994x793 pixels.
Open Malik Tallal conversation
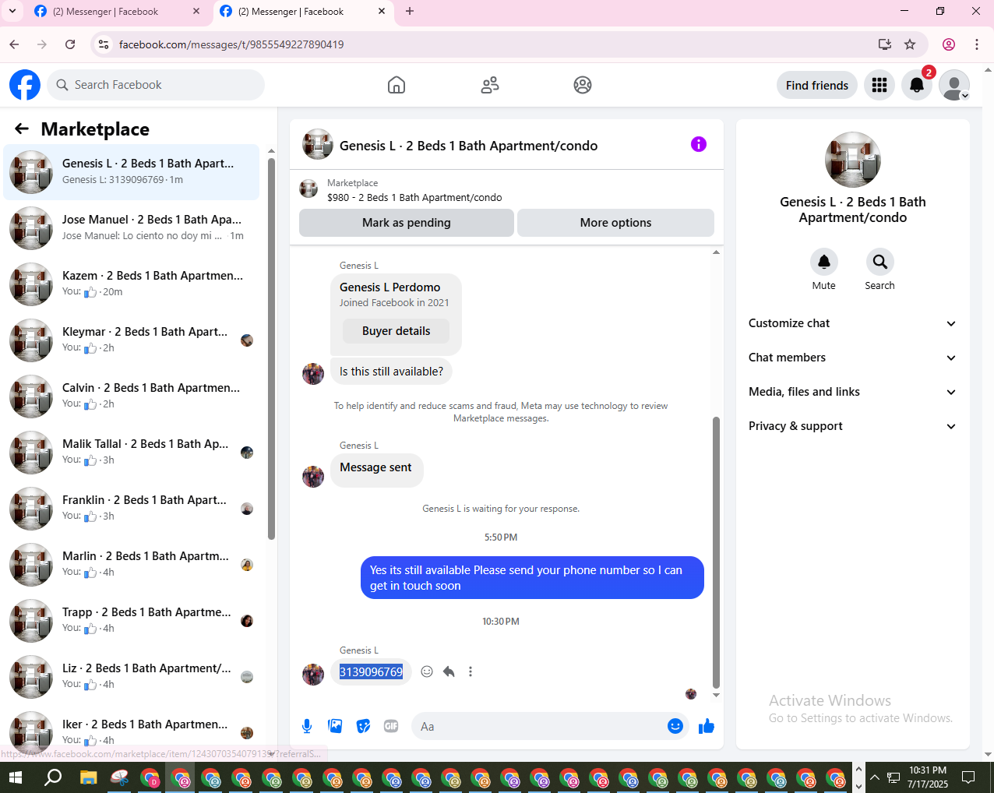(131, 453)
